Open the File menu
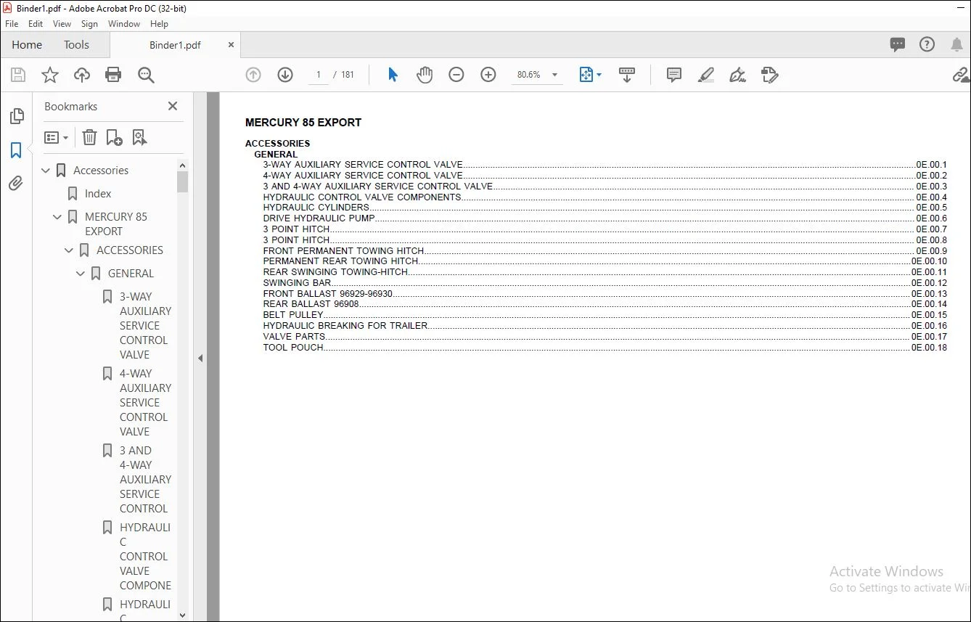 click(12, 24)
